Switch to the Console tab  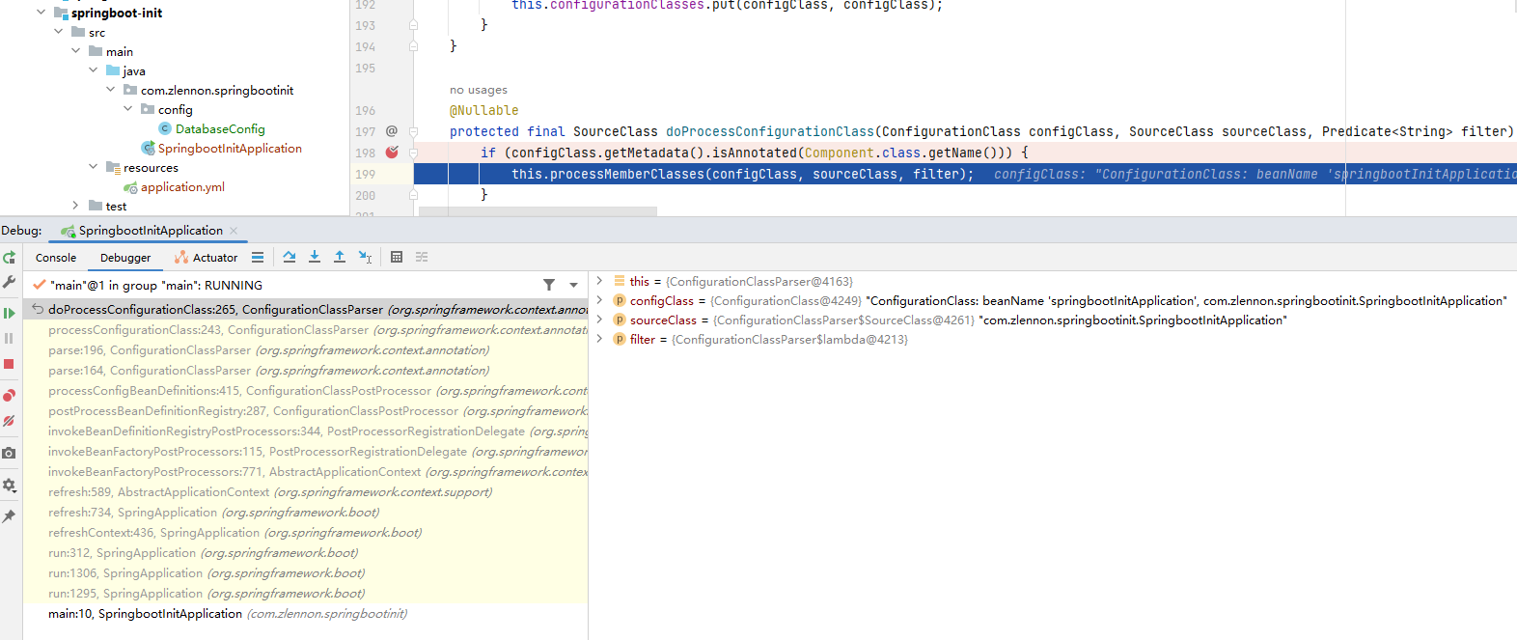tap(56, 258)
